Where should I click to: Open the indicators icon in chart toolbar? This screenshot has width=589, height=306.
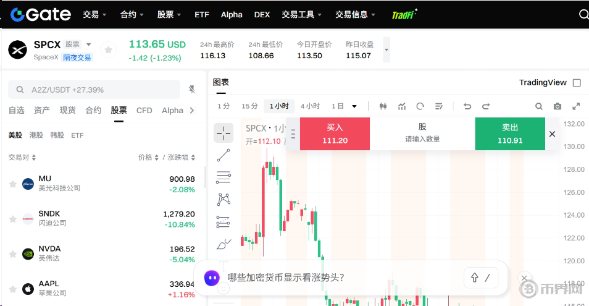[x=402, y=106]
